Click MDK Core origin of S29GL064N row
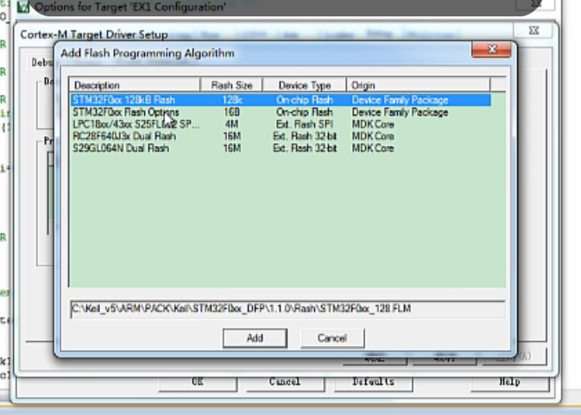The height and width of the screenshot is (415, 581). [x=373, y=148]
